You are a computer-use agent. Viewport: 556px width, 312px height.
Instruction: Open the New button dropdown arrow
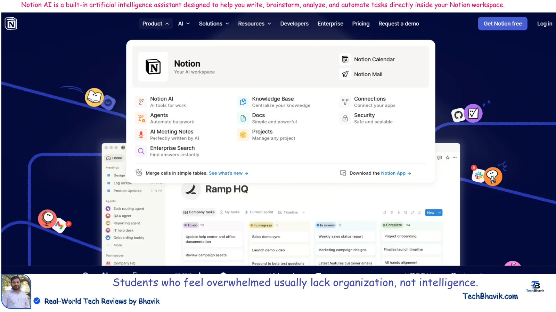point(440,213)
